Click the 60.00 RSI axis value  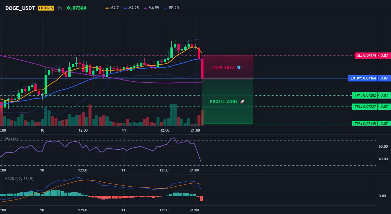[x=383, y=146]
